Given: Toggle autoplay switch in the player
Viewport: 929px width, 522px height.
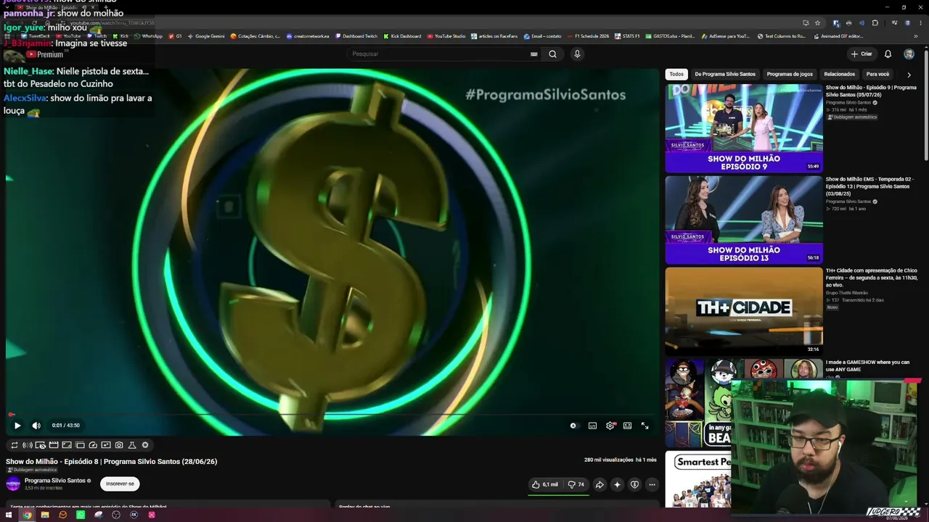Looking at the screenshot, I should click(573, 426).
